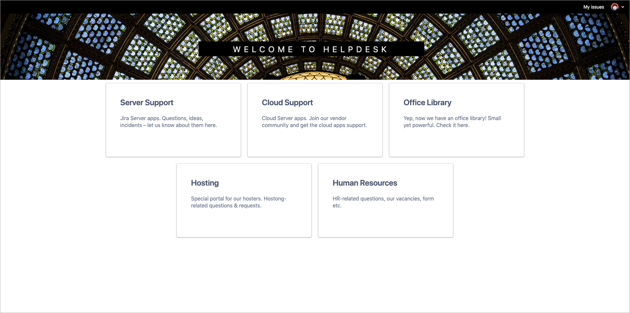The height and width of the screenshot is (313, 630).
Task: Click empty space below Cloud Support description
Action: click(315, 142)
